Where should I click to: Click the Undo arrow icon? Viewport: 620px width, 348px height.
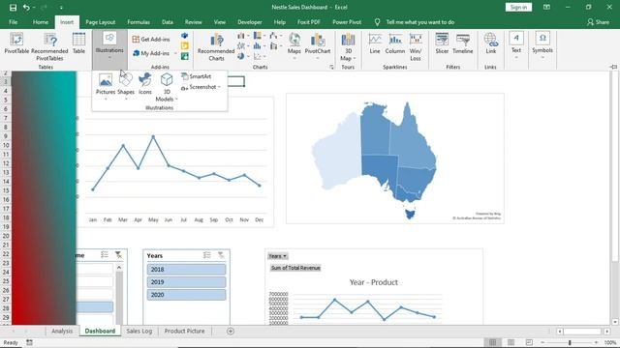[26, 8]
